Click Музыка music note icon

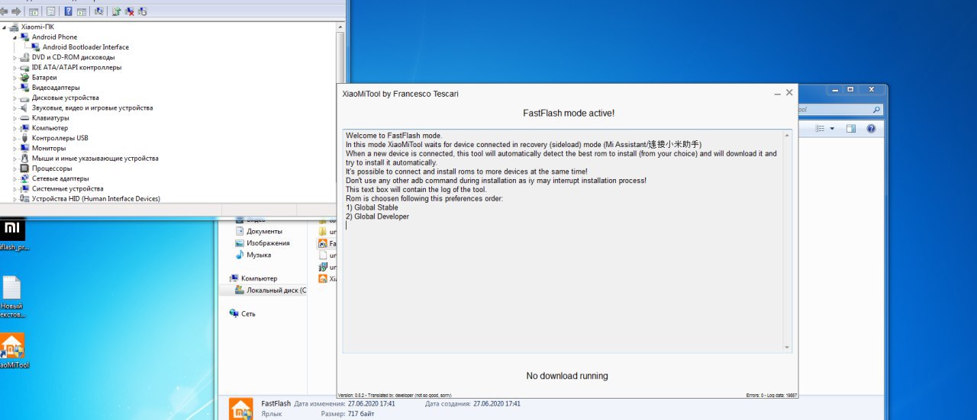tap(240, 255)
